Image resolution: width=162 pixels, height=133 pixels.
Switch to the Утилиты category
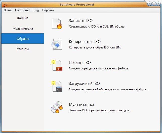(x=23, y=49)
